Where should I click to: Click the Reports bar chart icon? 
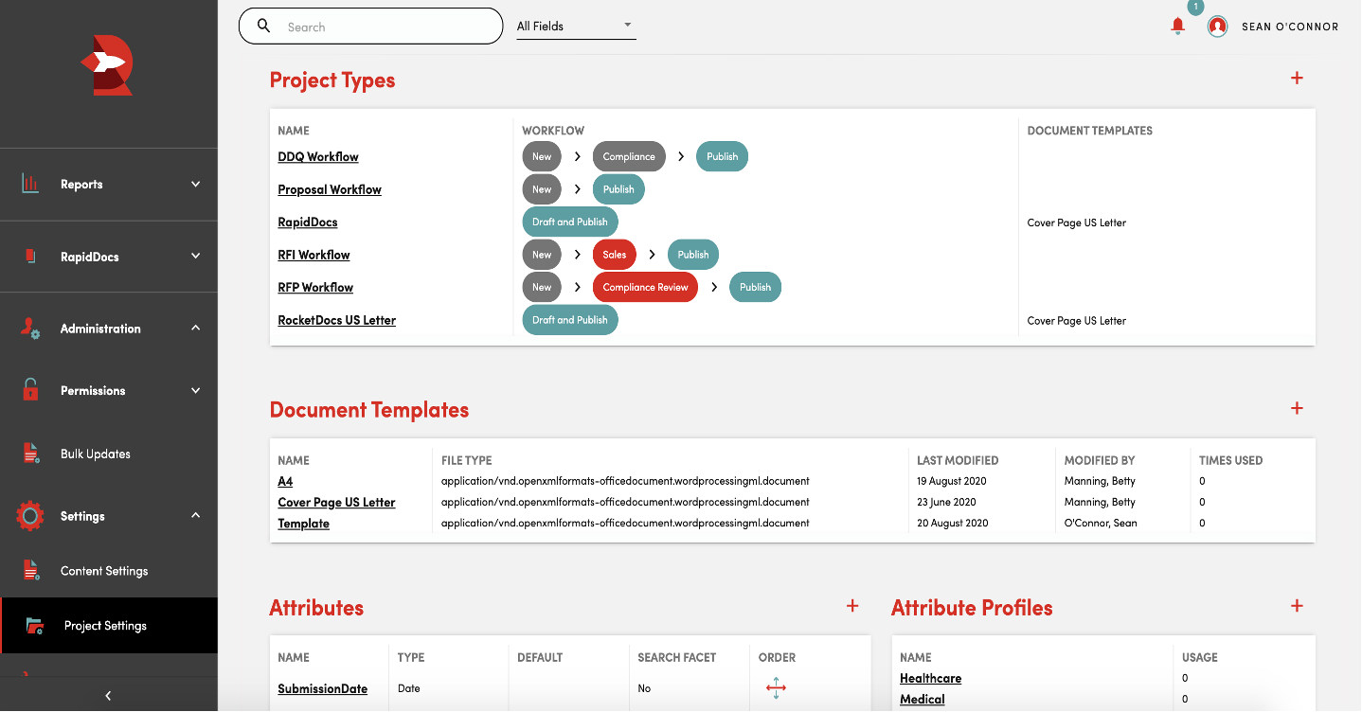[x=30, y=184]
